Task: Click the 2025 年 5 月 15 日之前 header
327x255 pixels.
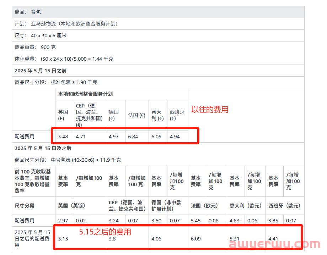Action: [x=43, y=71]
